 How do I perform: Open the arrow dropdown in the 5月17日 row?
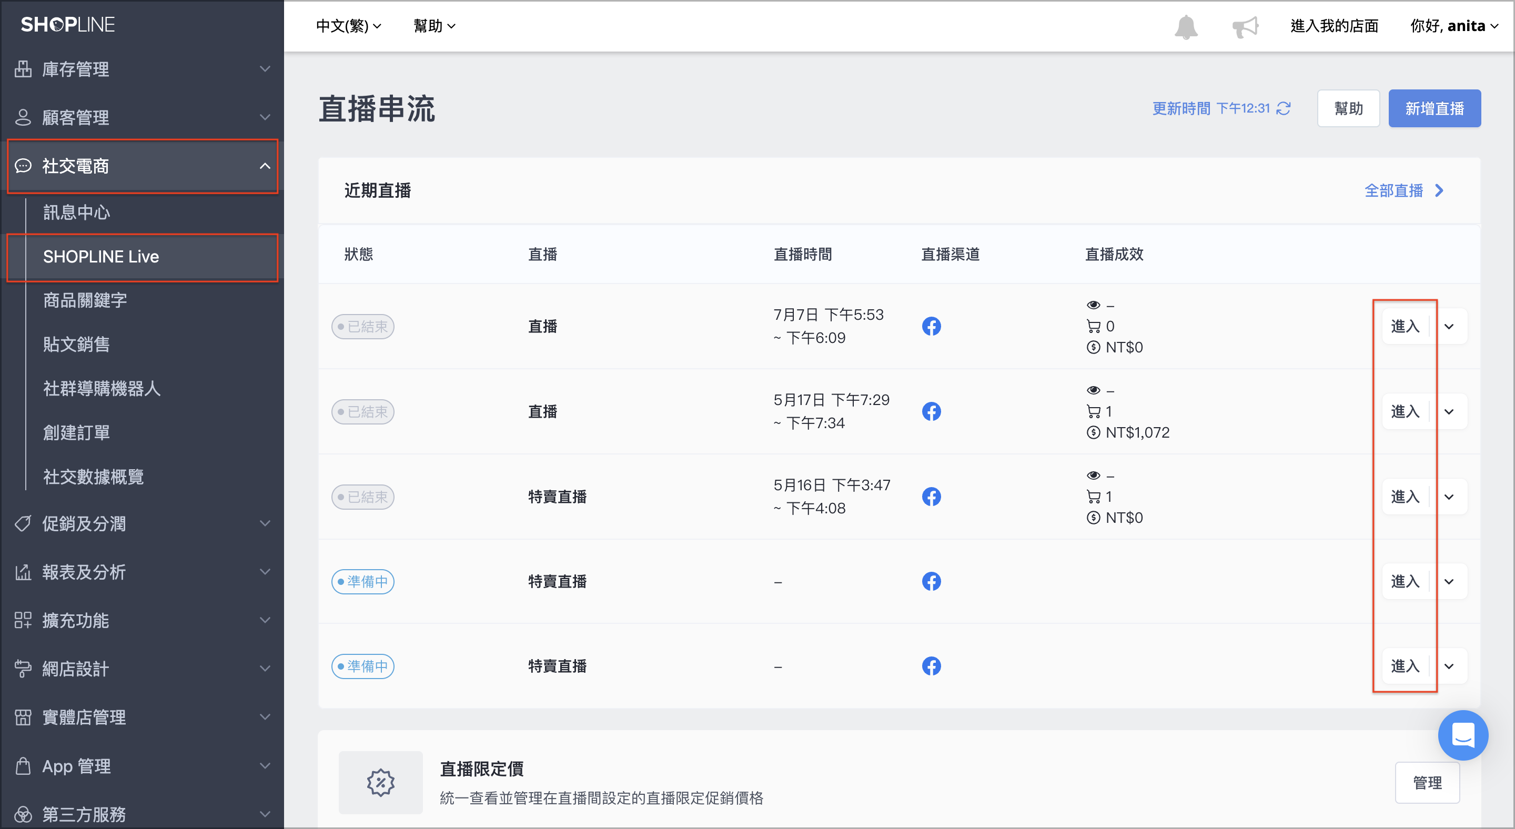[1449, 411]
